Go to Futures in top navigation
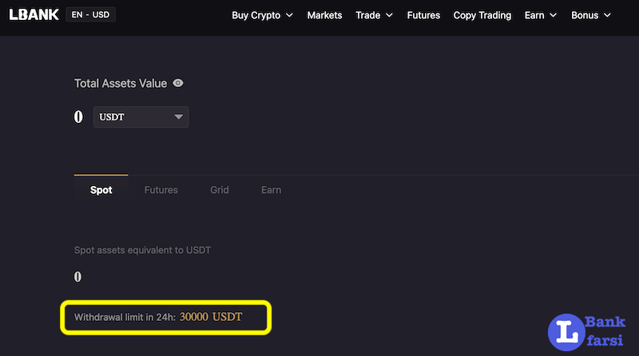 (423, 15)
